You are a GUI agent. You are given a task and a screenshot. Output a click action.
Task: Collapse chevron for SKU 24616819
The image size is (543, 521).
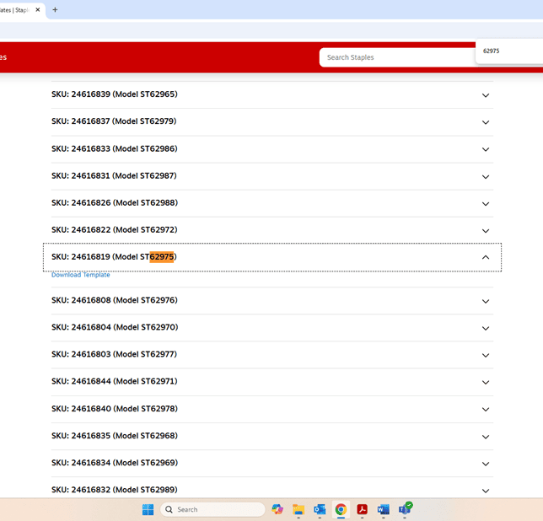click(x=486, y=257)
